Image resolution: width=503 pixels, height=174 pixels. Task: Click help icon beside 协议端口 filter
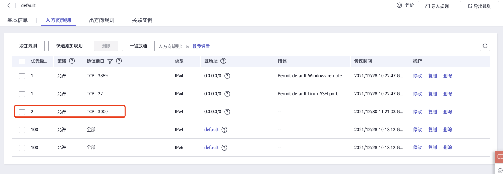click(119, 61)
